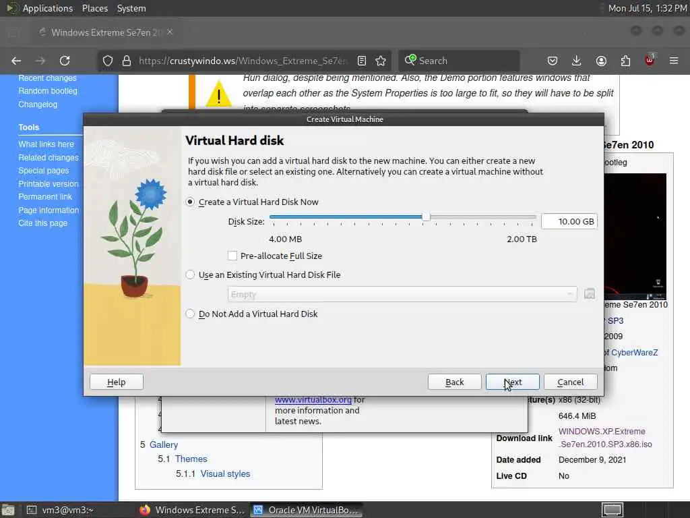
Task: Open Visual styles in contents
Action: (225, 474)
